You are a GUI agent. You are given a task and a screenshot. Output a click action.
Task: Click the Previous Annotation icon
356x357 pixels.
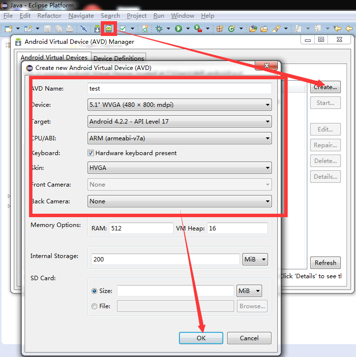[x=318, y=29]
